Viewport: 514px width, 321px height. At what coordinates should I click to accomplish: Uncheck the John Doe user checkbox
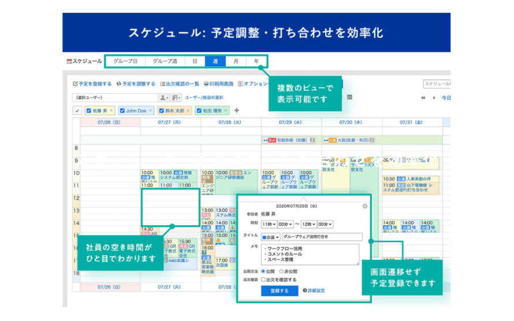click(x=122, y=111)
